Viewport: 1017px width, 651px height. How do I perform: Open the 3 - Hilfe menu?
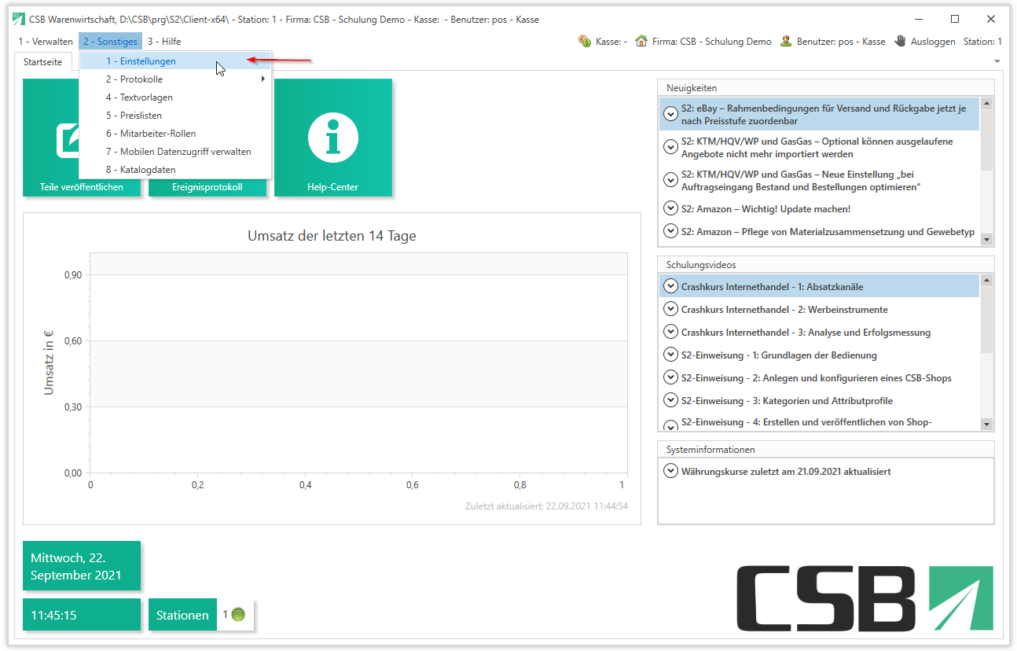(x=164, y=42)
